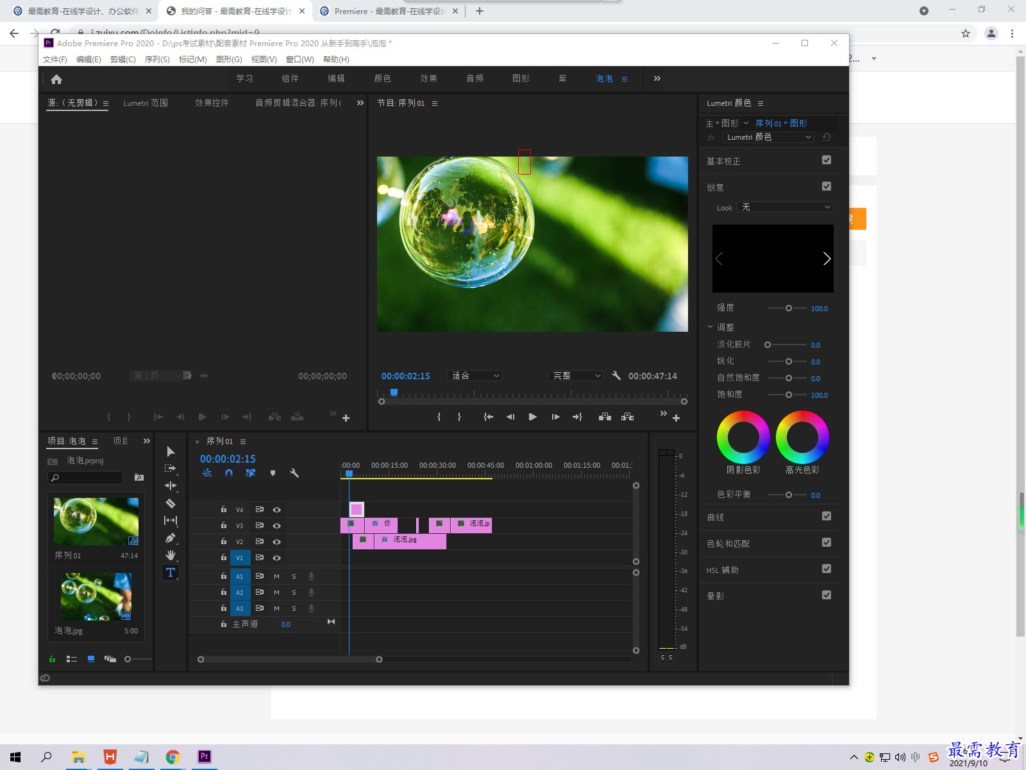Open the 窗口(W) menu
The height and width of the screenshot is (770, 1026).
tap(300, 59)
